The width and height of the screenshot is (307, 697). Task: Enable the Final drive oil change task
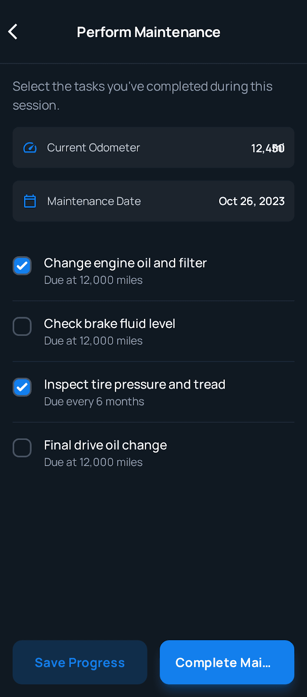22,448
